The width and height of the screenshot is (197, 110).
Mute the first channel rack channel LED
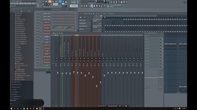(36, 14)
